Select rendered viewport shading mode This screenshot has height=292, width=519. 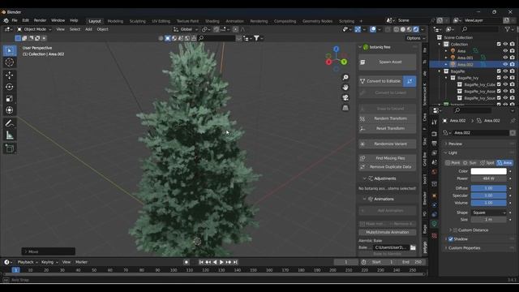pyautogui.click(x=416, y=29)
